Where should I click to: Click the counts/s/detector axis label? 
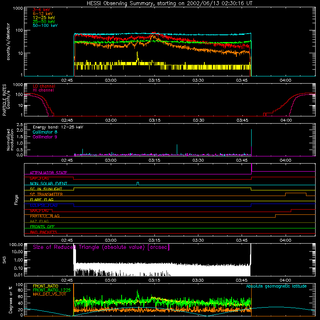click(x=8, y=42)
